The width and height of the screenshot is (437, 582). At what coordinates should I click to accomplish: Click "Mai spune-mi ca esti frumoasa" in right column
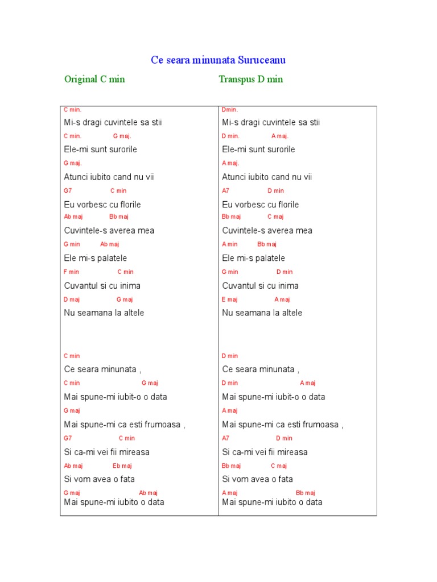[283, 425]
